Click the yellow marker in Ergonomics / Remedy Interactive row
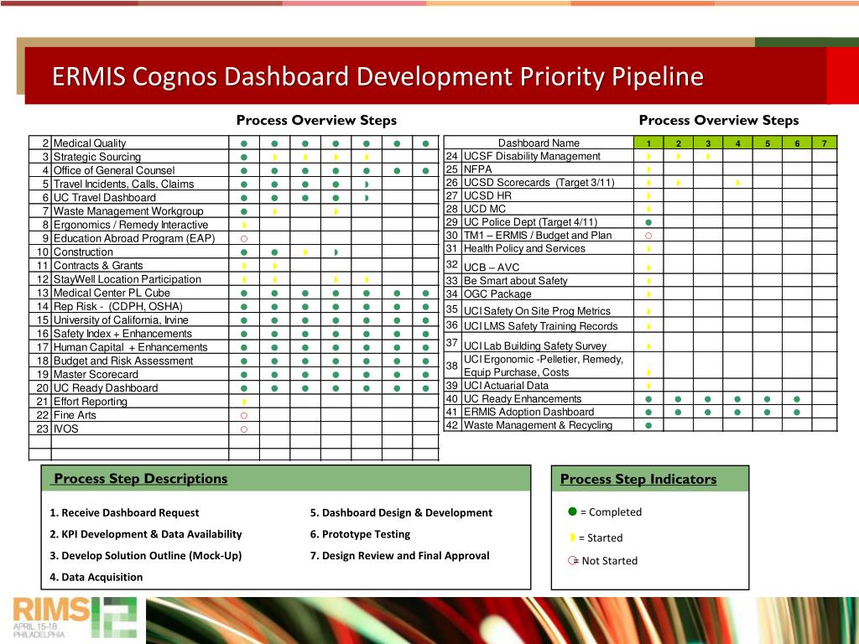Image resolution: width=859 pixels, height=644 pixels. point(244,225)
